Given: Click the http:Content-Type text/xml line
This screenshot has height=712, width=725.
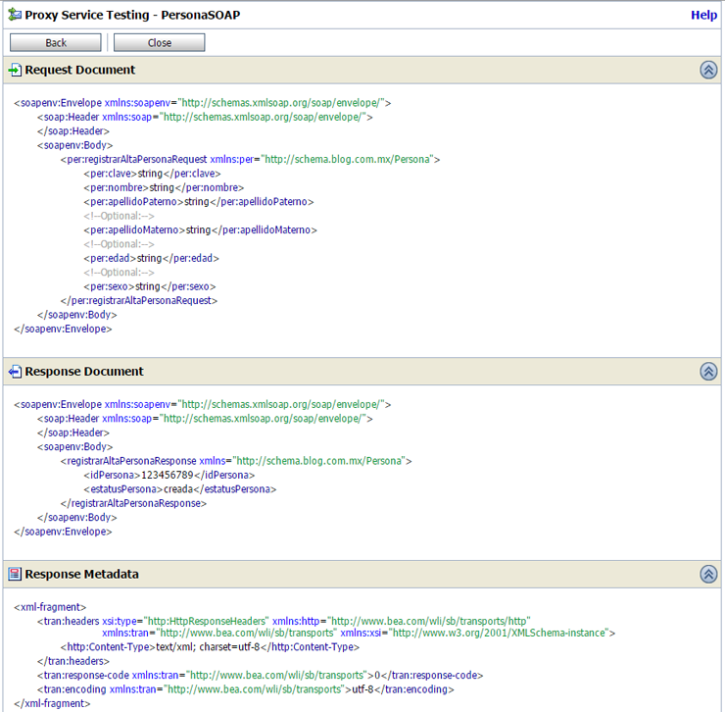Looking at the screenshot, I should click(x=211, y=647).
